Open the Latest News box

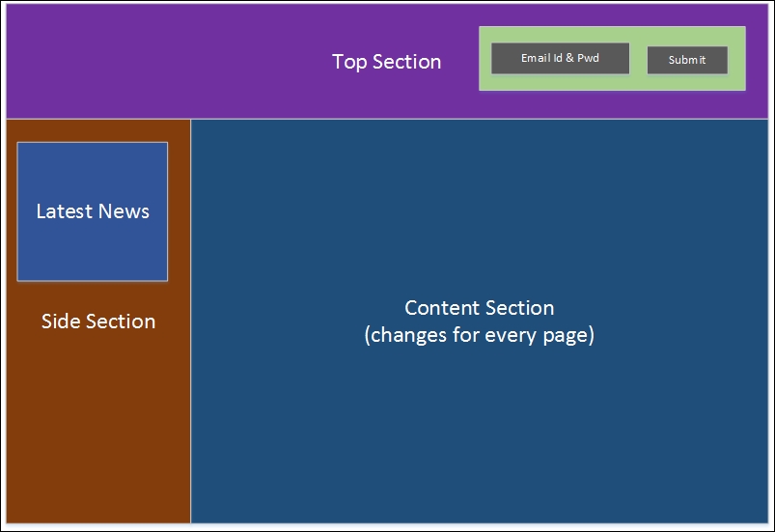coord(93,211)
